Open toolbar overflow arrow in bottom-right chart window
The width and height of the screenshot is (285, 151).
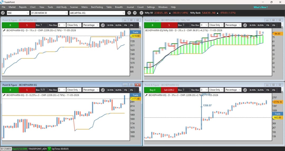click(x=282, y=92)
